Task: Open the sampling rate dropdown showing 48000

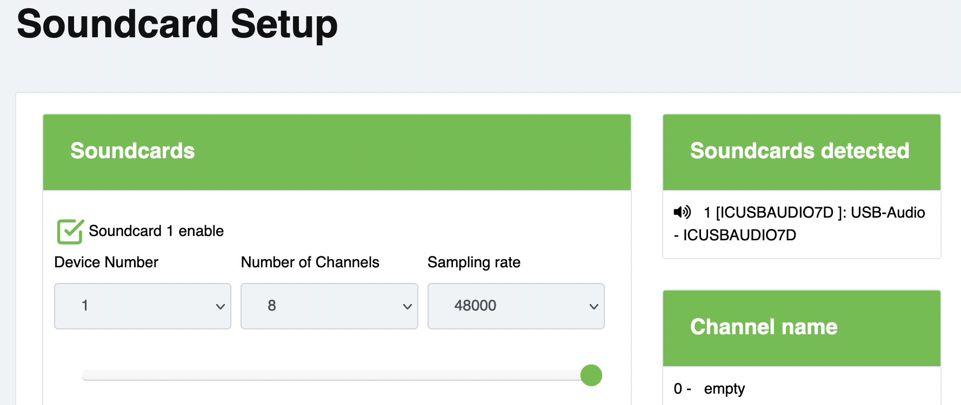Action: click(x=516, y=306)
